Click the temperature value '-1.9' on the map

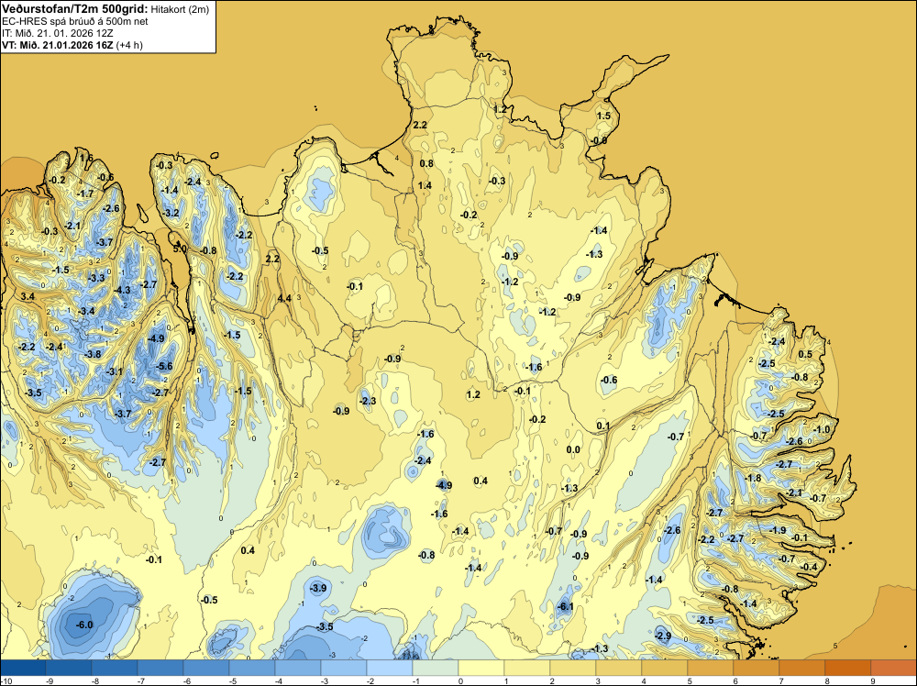(778, 530)
